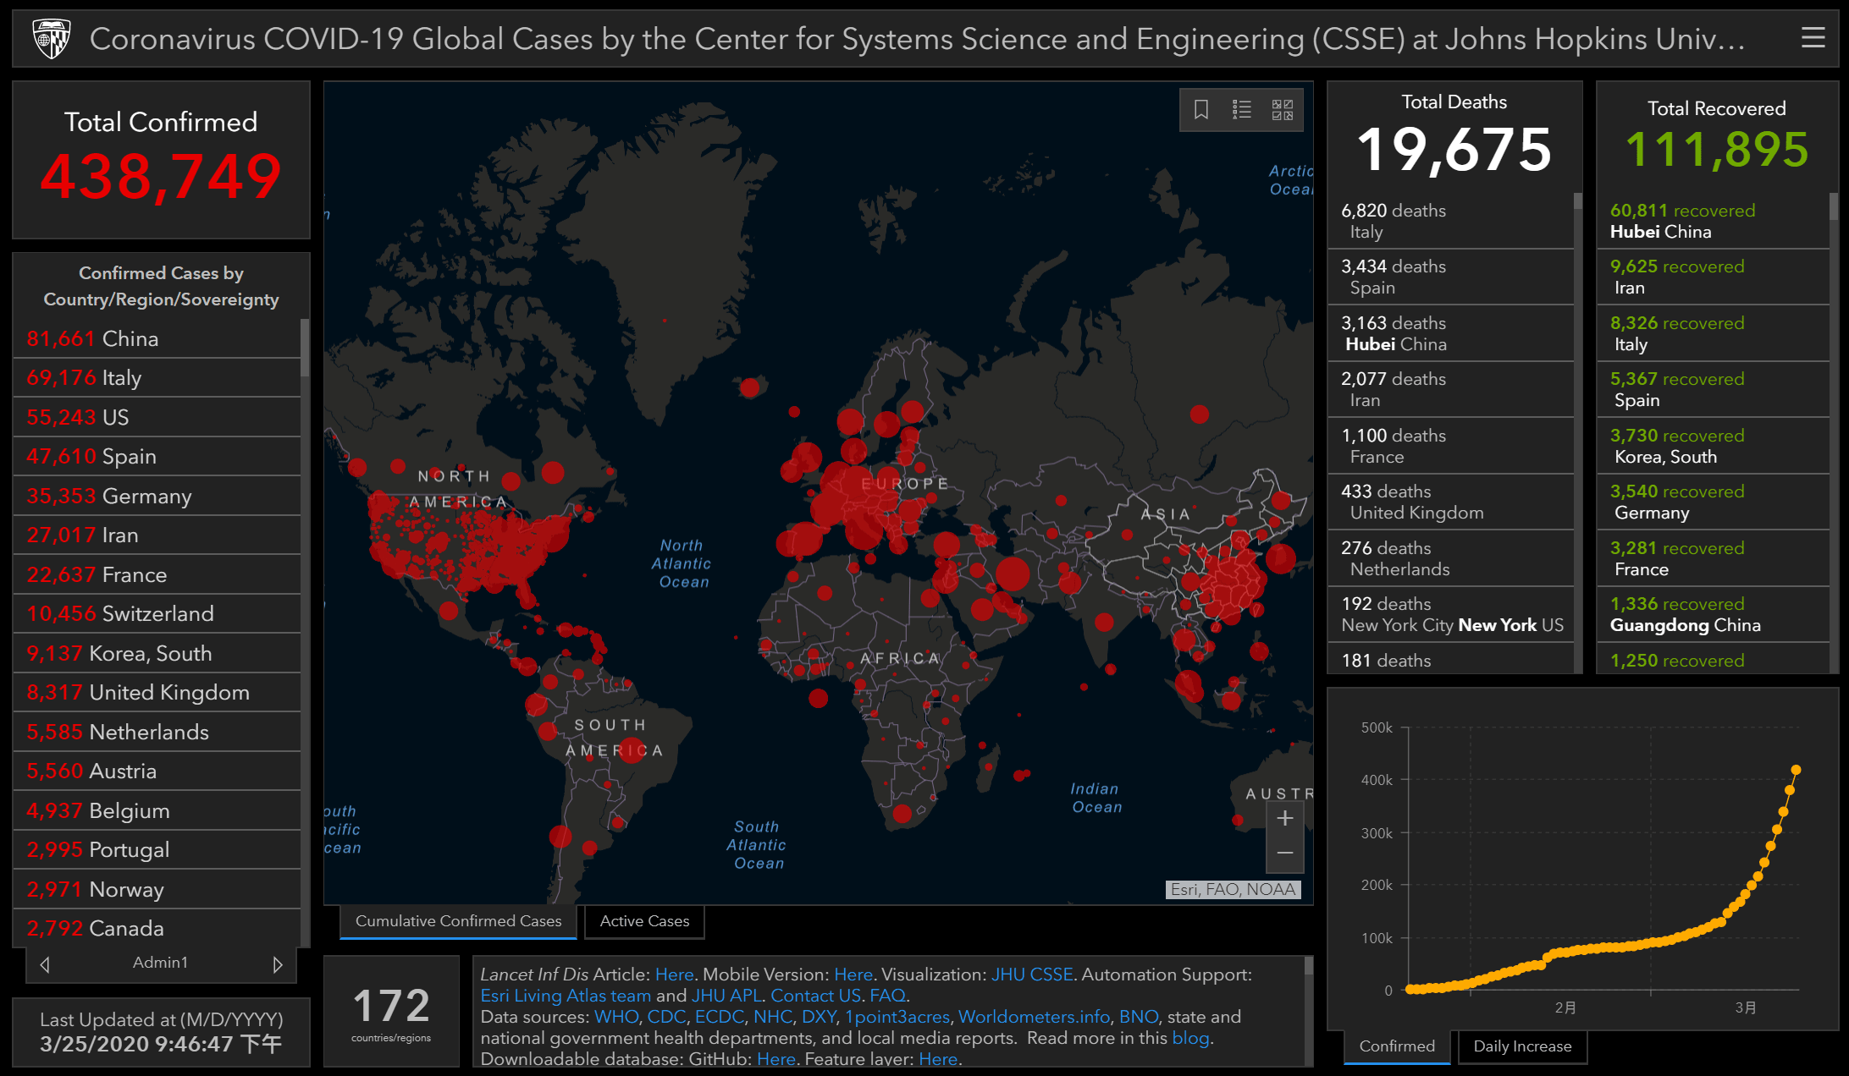Image resolution: width=1849 pixels, height=1076 pixels.
Task: Select China in the confirmed cases list
Action: 157,338
